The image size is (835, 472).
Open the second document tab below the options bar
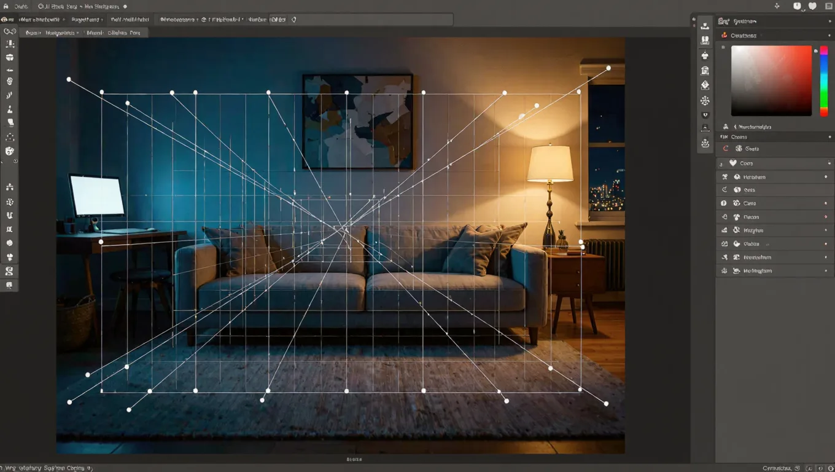[x=114, y=33]
